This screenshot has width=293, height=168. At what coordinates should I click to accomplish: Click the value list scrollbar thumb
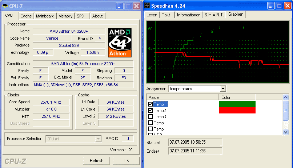point(285,111)
